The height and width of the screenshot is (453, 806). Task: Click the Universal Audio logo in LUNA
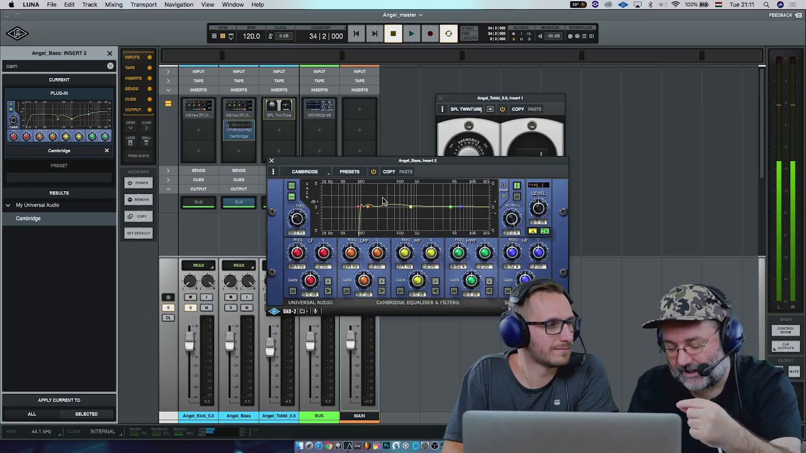pos(17,34)
